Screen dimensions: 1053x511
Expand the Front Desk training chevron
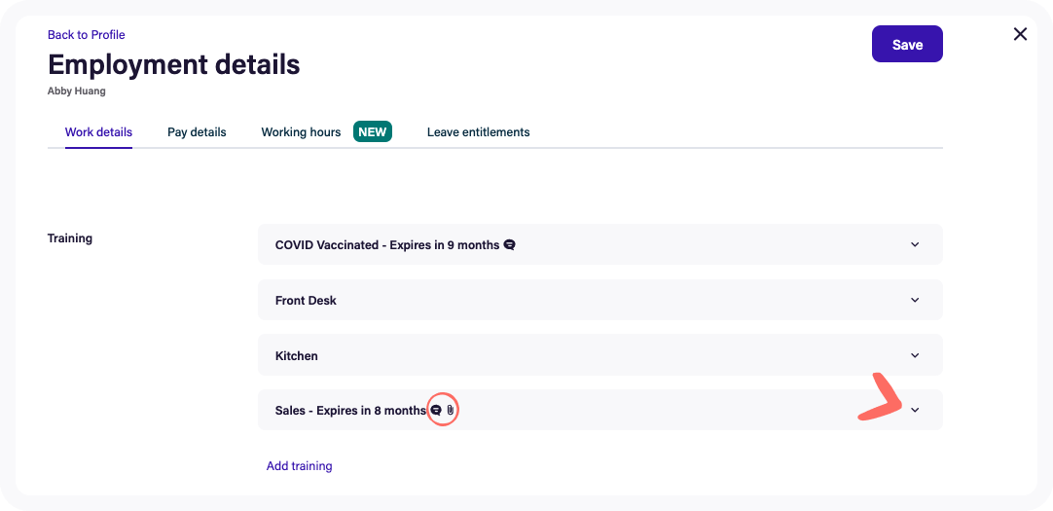click(915, 300)
